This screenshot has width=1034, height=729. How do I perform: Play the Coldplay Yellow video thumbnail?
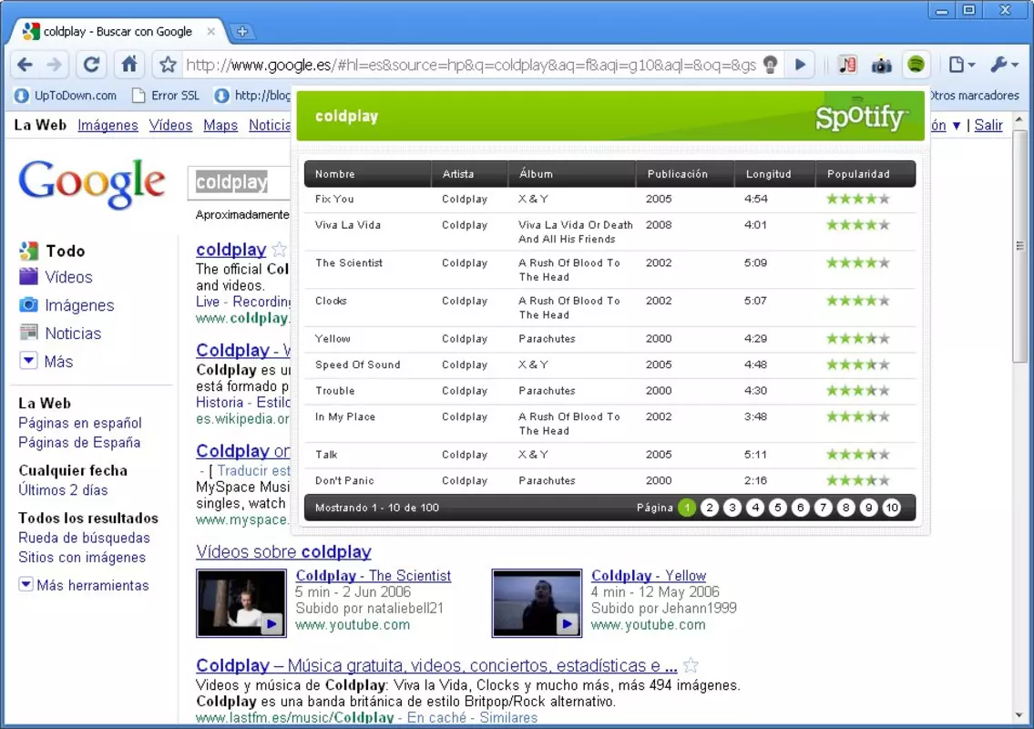point(537,603)
